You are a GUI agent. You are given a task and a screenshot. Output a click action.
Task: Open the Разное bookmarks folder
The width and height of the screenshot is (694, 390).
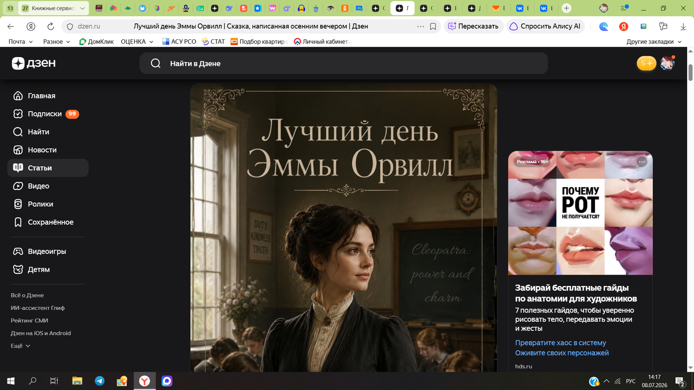[57, 42]
